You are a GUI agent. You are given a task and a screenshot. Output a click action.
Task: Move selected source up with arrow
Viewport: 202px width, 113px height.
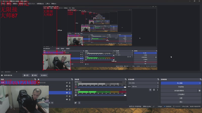49,103
